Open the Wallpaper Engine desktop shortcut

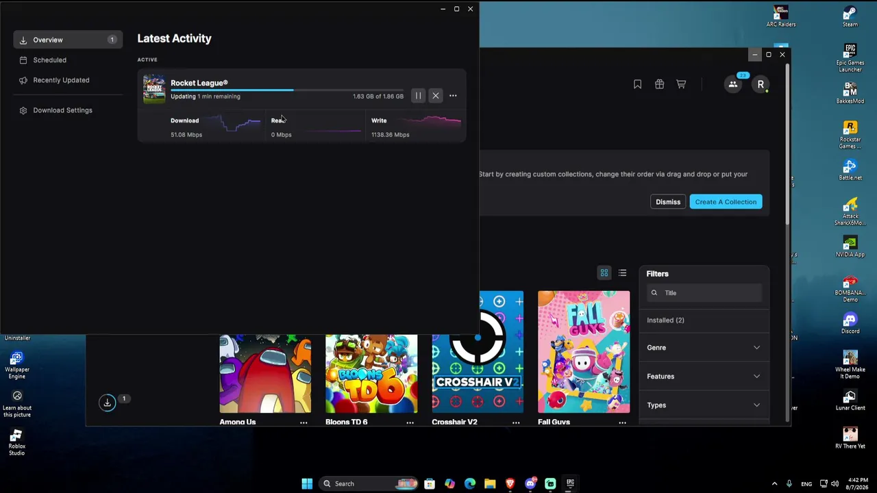pyautogui.click(x=16, y=365)
